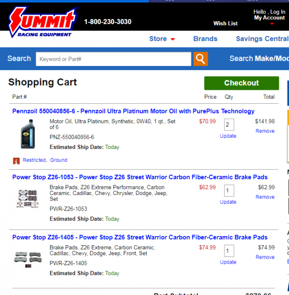
Task: Expand the Store dropdown menu
Action: (172, 39)
